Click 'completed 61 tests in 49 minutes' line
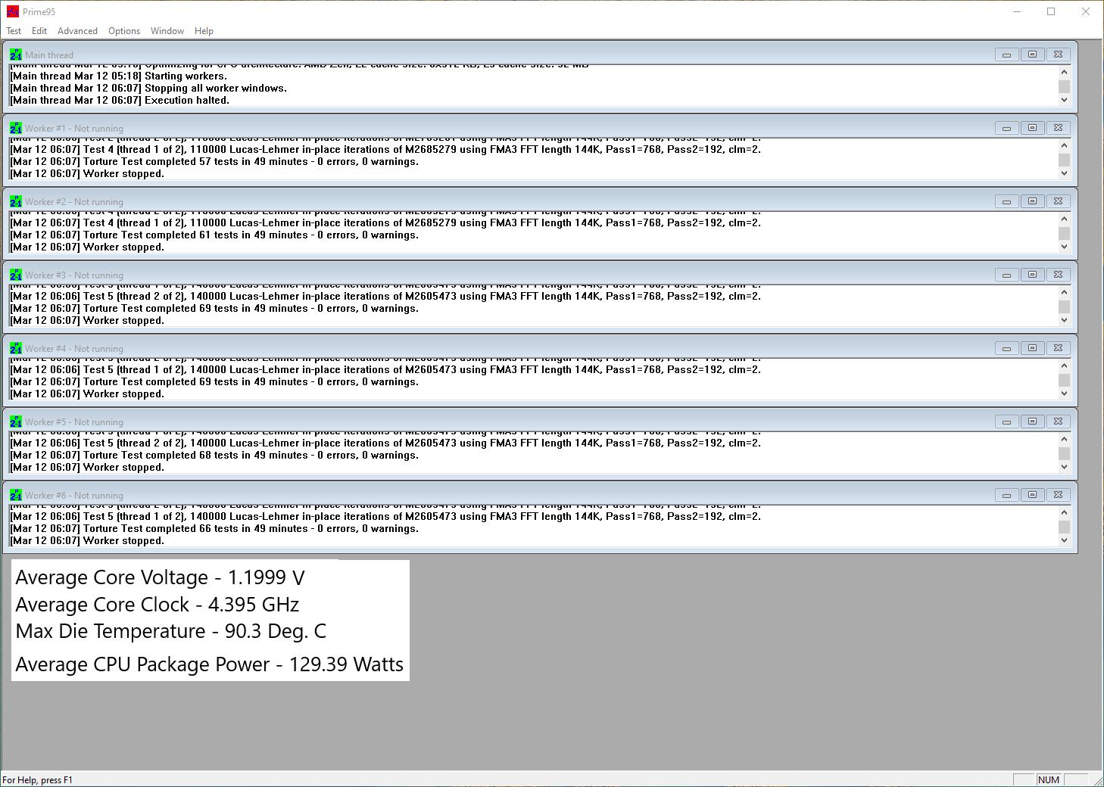The image size is (1104, 787). pos(214,235)
